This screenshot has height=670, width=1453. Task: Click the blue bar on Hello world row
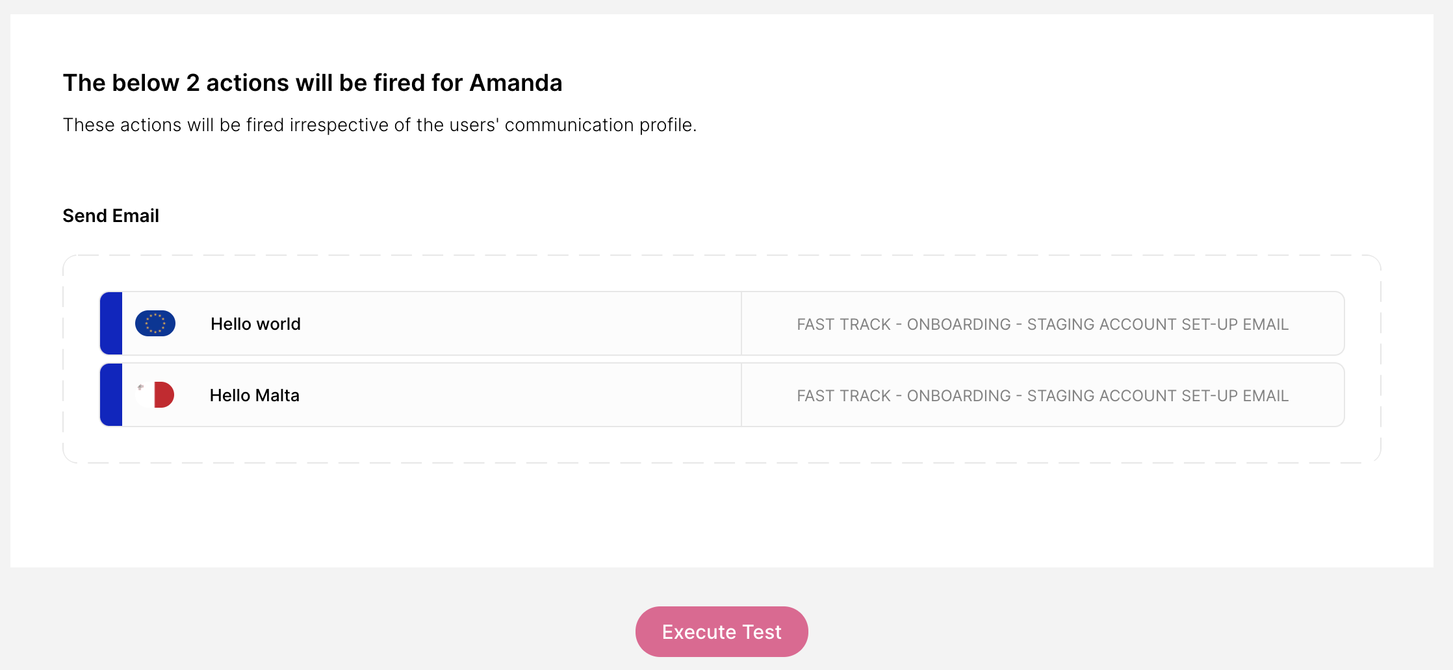click(111, 323)
